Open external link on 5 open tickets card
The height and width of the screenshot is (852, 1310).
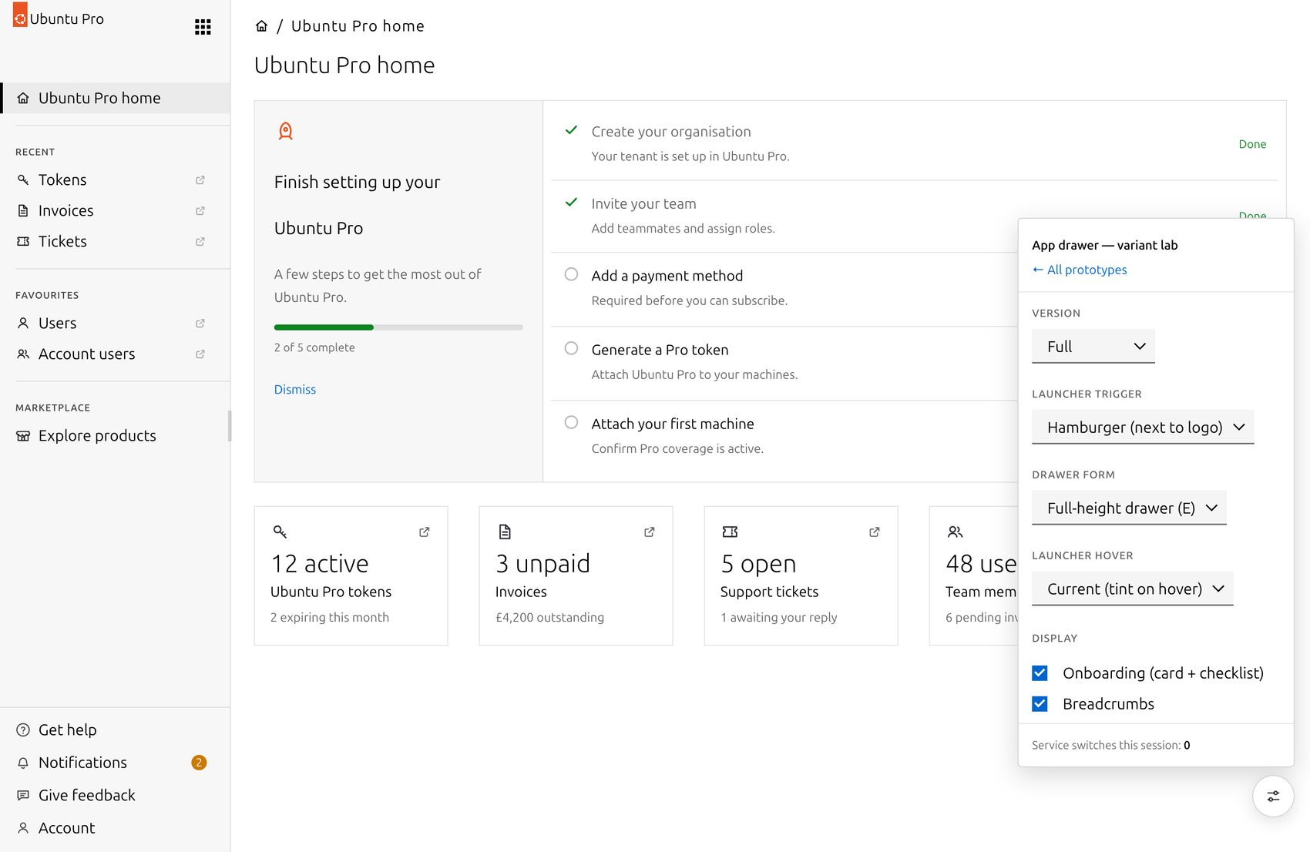(875, 532)
